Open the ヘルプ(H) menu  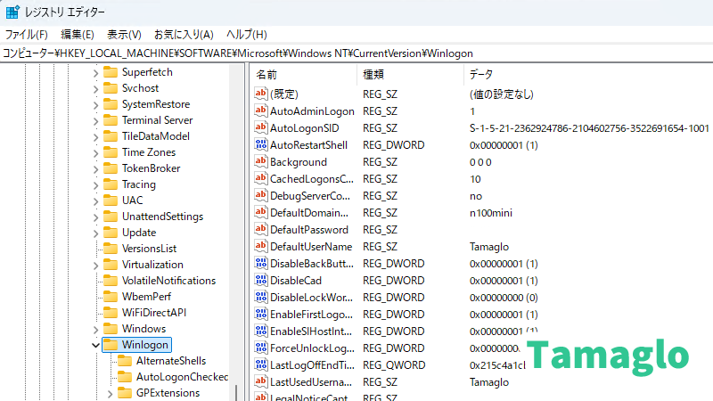[247, 35]
